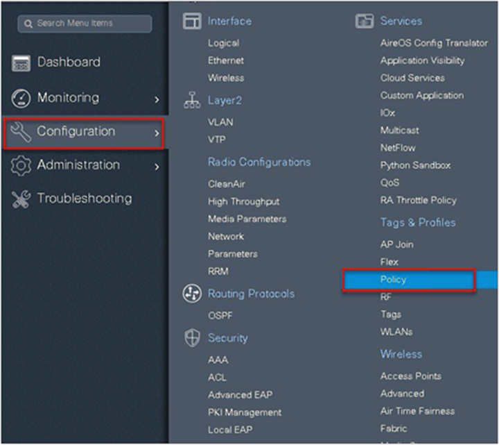Click the Dashboard gauge icon
Screen dimensions: 499x445
[x=21, y=63]
